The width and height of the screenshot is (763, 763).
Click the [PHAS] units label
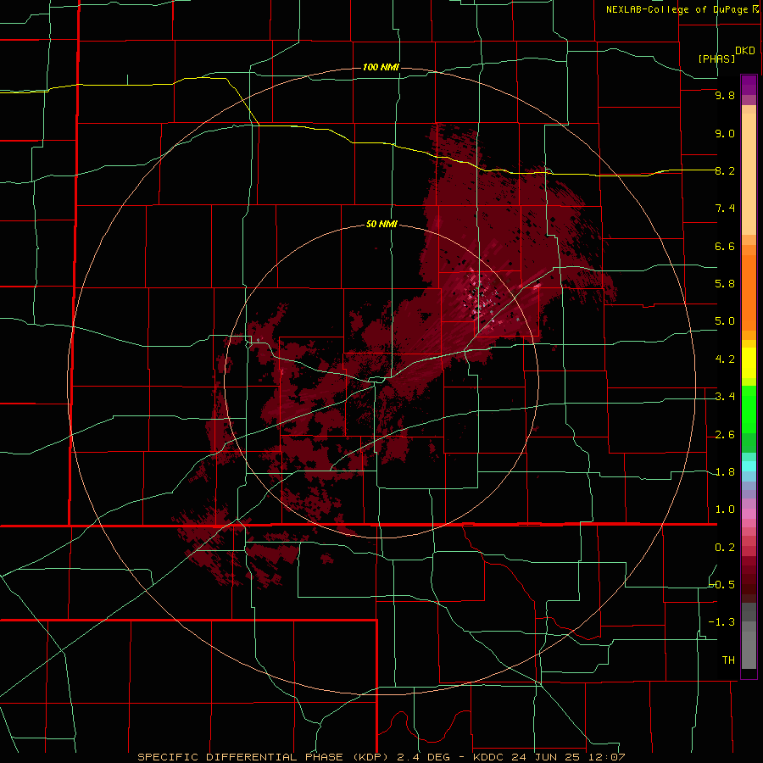[x=716, y=58]
